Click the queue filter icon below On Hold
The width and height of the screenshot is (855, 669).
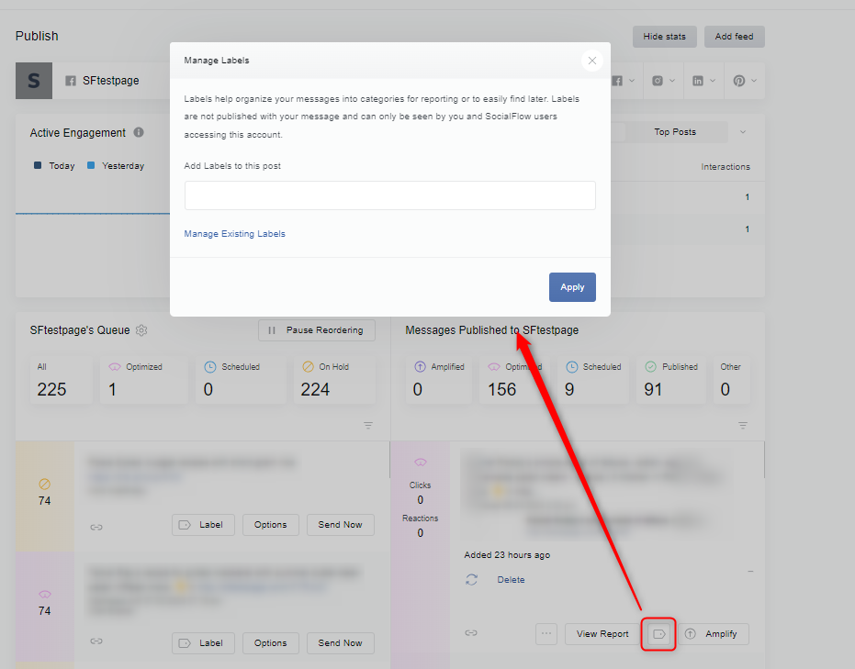pos(368,425)
